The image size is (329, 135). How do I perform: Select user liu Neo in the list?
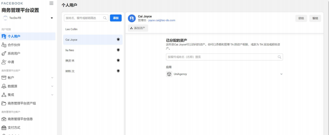click(x=93, y=50)
